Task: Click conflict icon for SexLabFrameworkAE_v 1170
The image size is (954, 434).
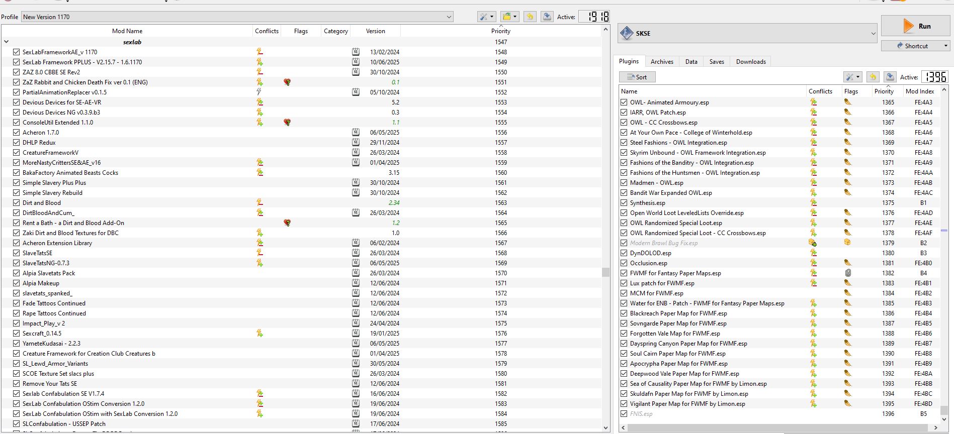Action: click(259, 52)
